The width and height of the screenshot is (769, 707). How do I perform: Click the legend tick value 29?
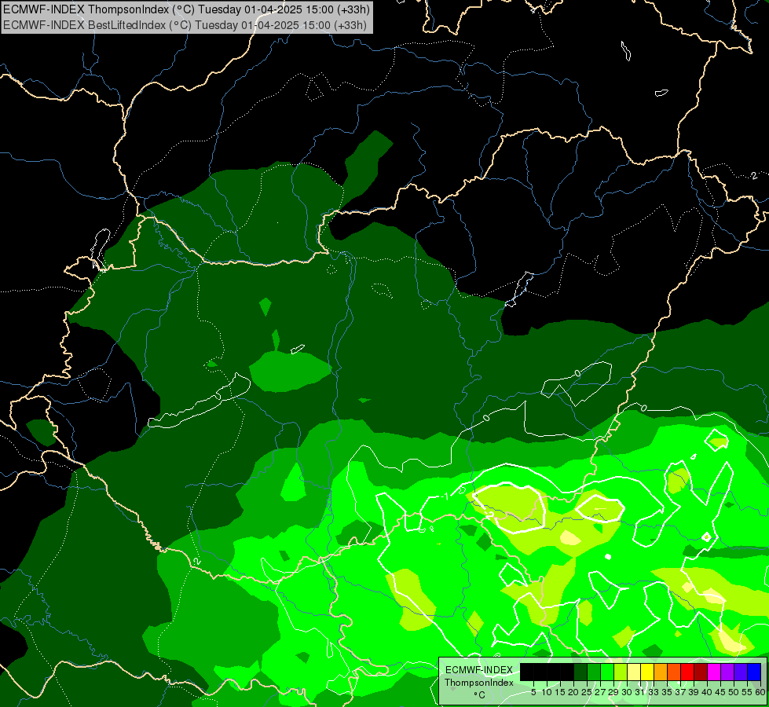(x=613, y=692)
